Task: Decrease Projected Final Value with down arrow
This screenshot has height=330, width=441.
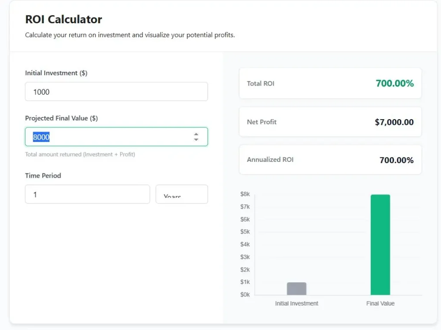Action: pos(196,140)
